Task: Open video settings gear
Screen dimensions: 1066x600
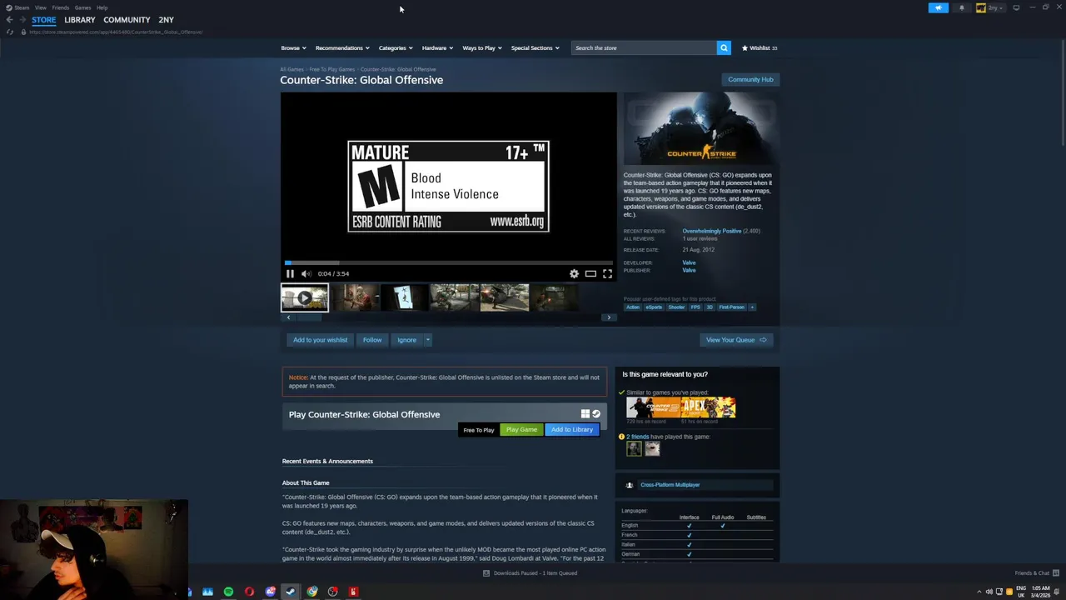Action: pos(574,273)
